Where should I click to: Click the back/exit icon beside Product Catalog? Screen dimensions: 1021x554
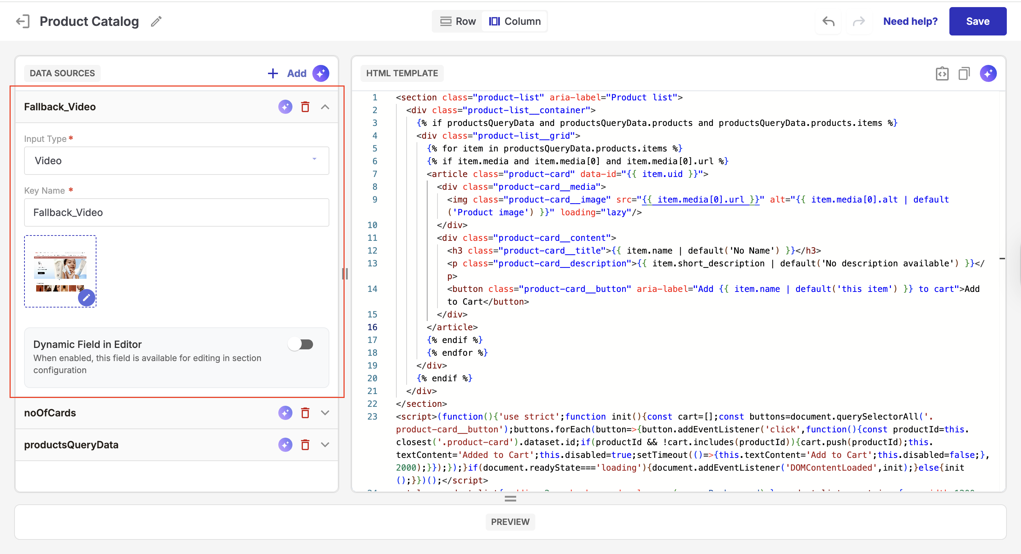point(23,21)
